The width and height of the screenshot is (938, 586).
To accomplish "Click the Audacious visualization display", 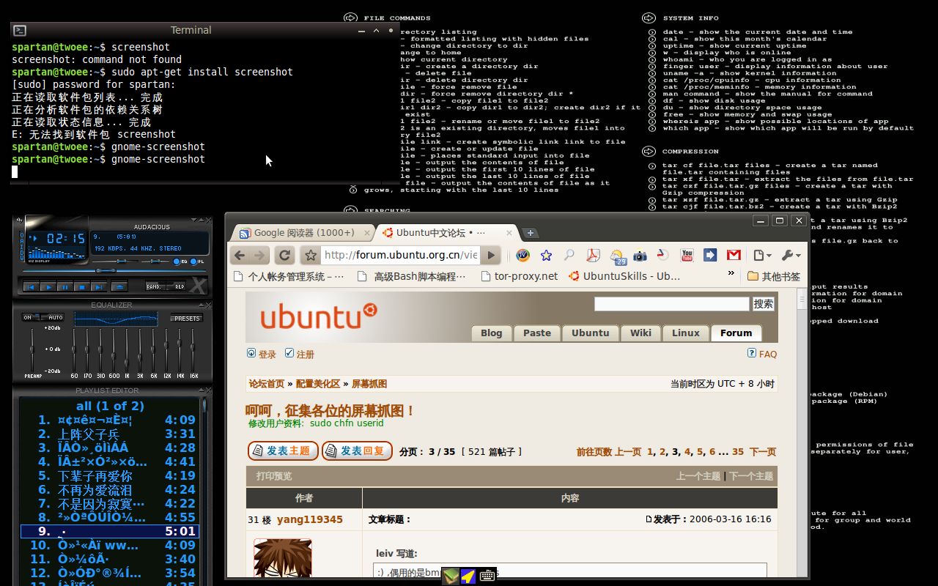I will (57, 252).
